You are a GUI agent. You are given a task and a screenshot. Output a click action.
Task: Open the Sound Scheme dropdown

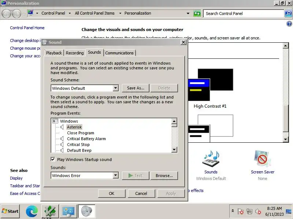tap(116, 88)
